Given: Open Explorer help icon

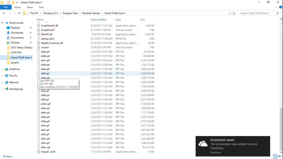Looking at the screenshot, I should 281,7.
